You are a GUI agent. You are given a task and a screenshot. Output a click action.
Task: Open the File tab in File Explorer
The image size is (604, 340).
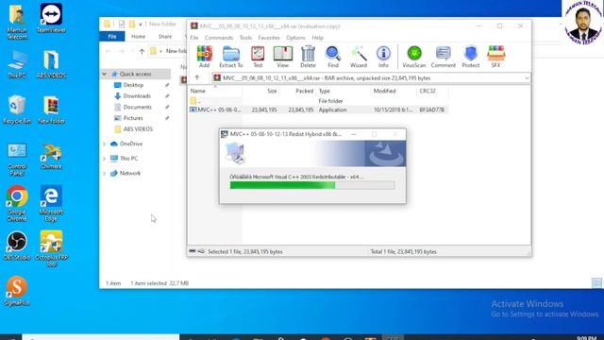coord(112,37)
